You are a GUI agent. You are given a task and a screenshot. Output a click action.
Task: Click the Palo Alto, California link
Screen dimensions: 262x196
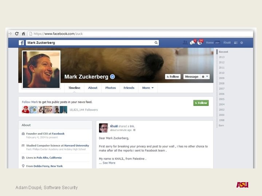pos(49,158)
